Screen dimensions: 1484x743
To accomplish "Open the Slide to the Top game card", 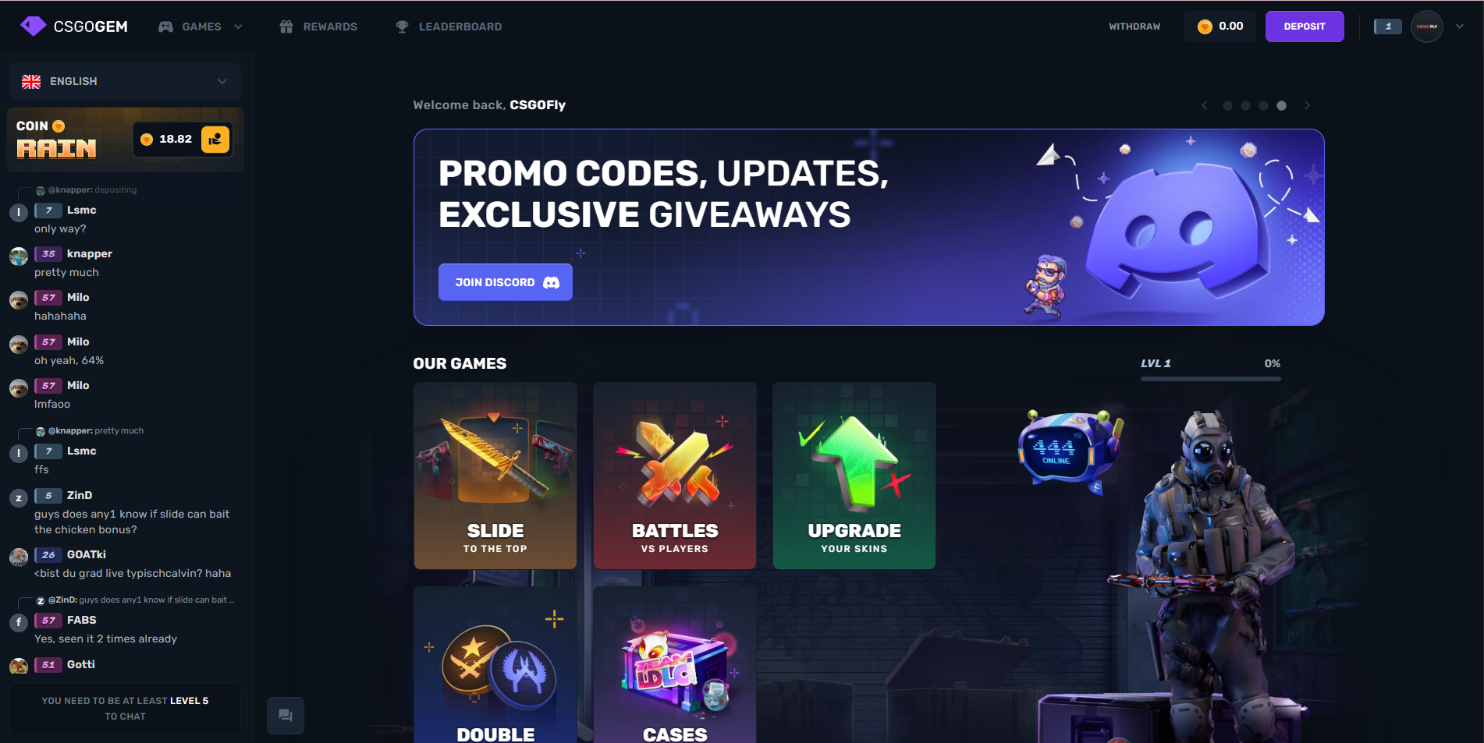I will click(495, 476).
